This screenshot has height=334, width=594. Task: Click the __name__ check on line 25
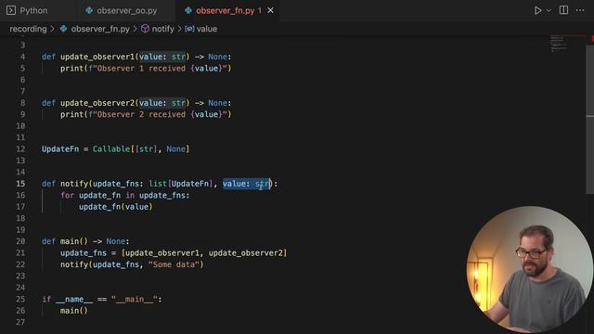click(102, 299)
